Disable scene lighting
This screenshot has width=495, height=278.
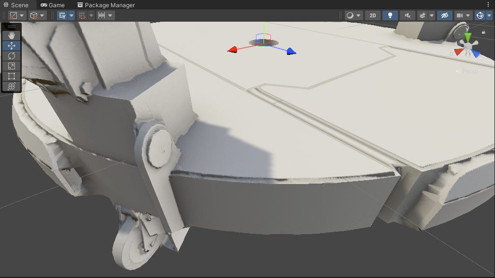[390, 15]
